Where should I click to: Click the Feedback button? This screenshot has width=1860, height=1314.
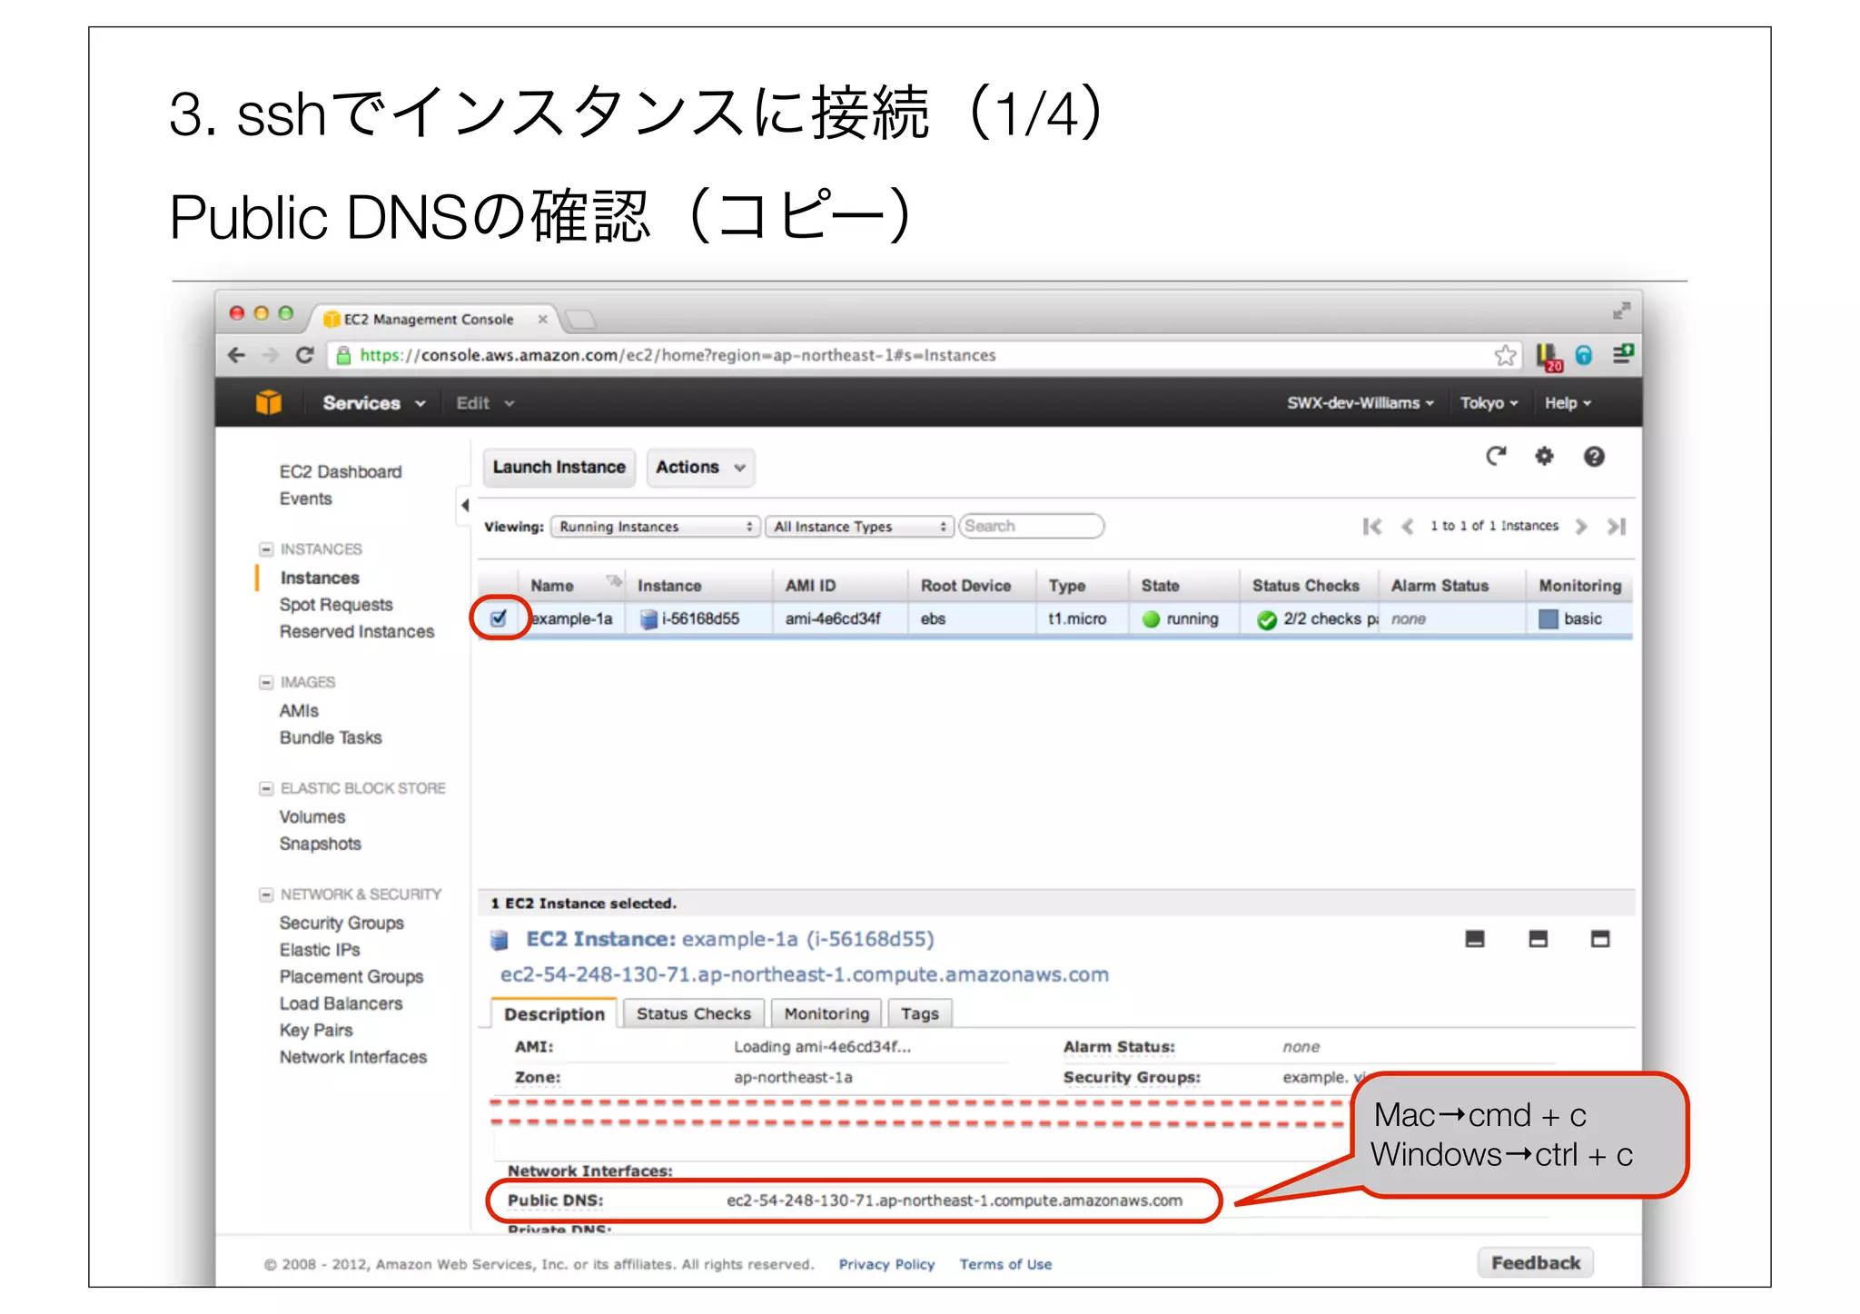[1536, 1263]
